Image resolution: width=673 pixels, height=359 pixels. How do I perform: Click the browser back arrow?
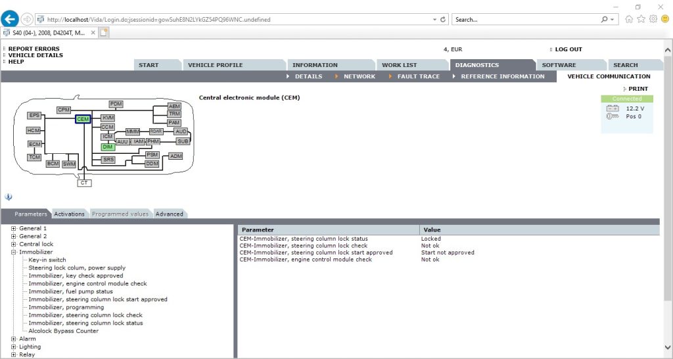click(x=9, y=19)
